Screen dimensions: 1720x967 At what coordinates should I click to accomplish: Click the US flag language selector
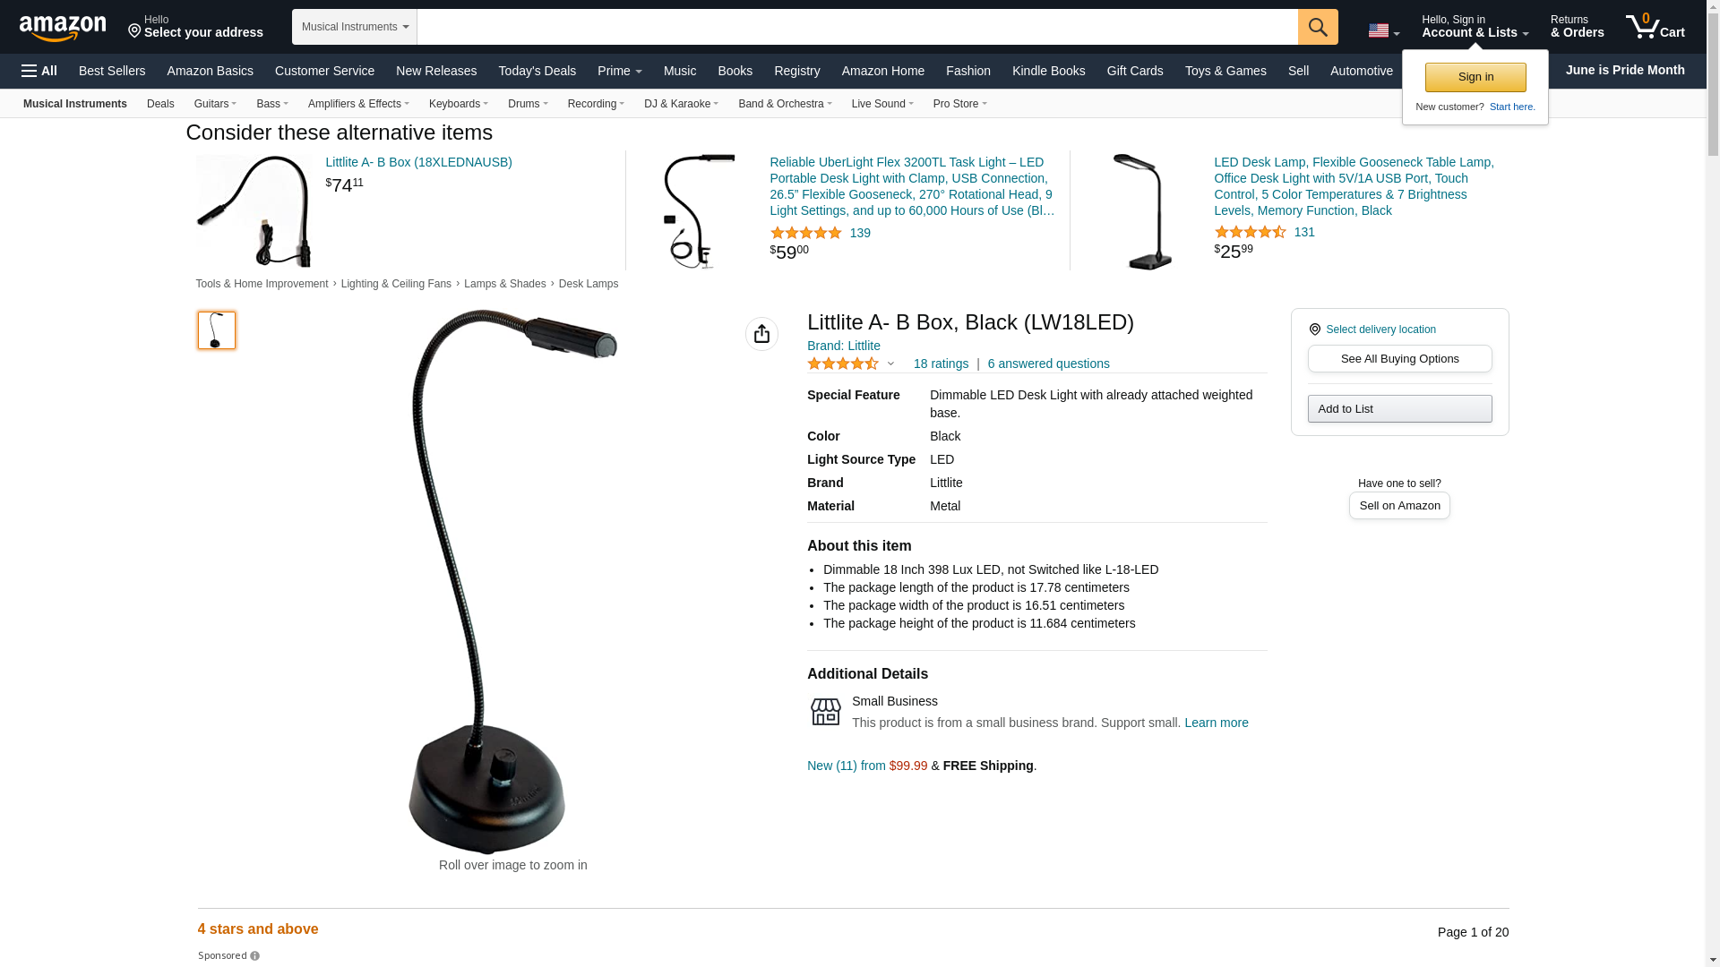point(1383,30)
